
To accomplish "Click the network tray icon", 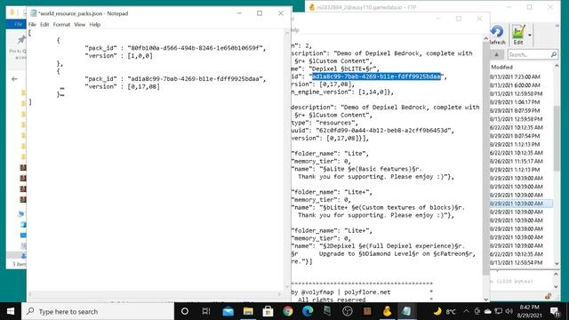I will point(499,311).
